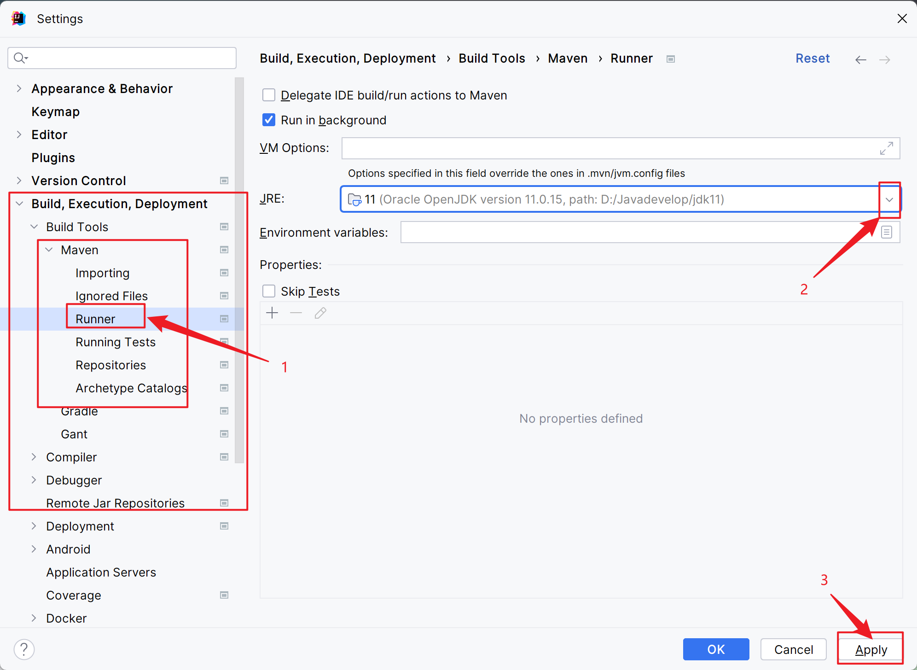Open Repositories settings page
The height and width of the screenshot is (670, 917).
point(110,365)
